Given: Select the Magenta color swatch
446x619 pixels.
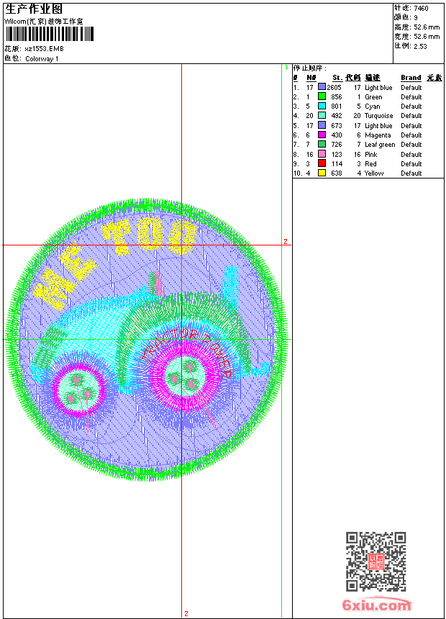Looking at the screenshot, I should click(x=322, y=135).
